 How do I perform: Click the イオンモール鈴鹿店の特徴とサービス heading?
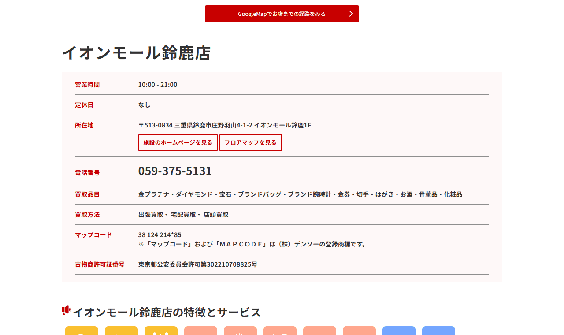coord(167,312)
